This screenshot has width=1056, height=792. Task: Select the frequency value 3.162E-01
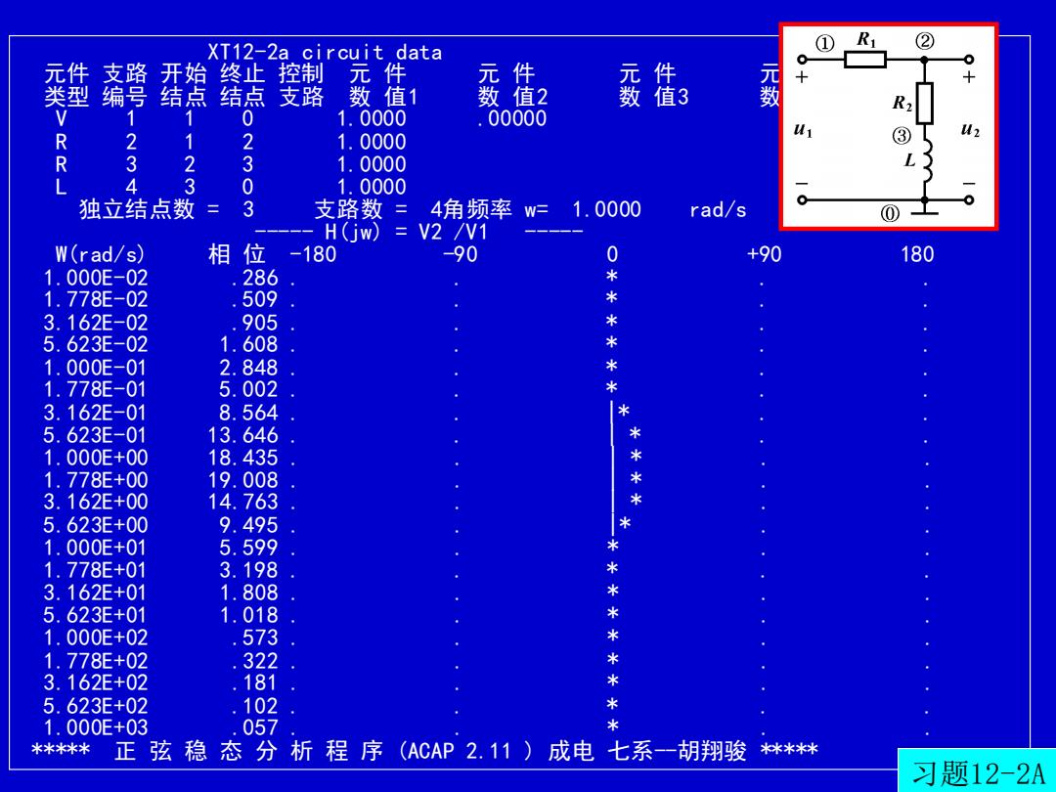tap(96, 413)
